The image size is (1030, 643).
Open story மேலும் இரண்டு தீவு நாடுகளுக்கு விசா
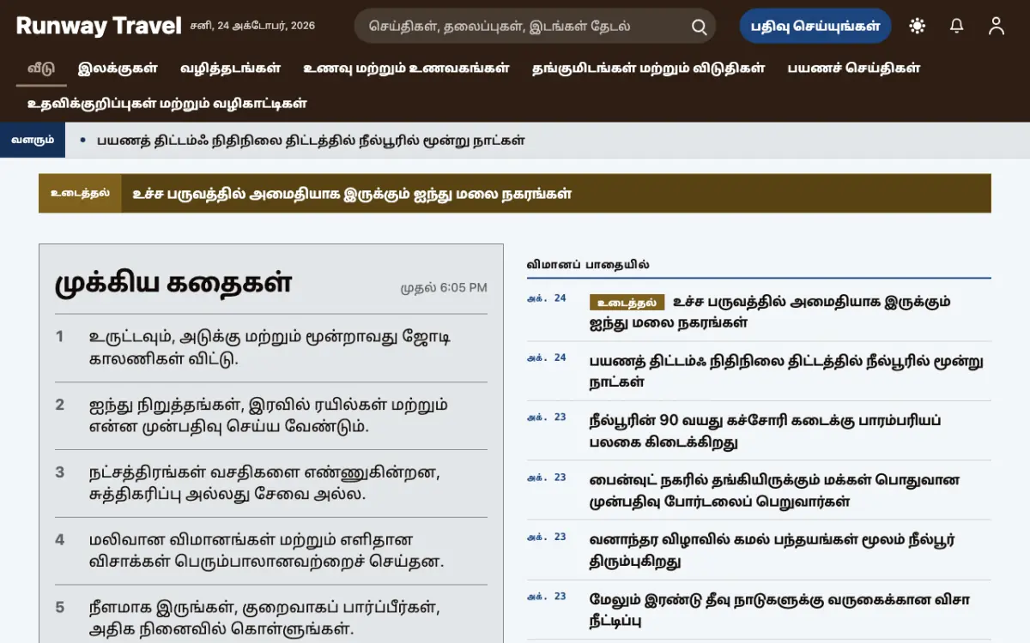click(779, 610)
